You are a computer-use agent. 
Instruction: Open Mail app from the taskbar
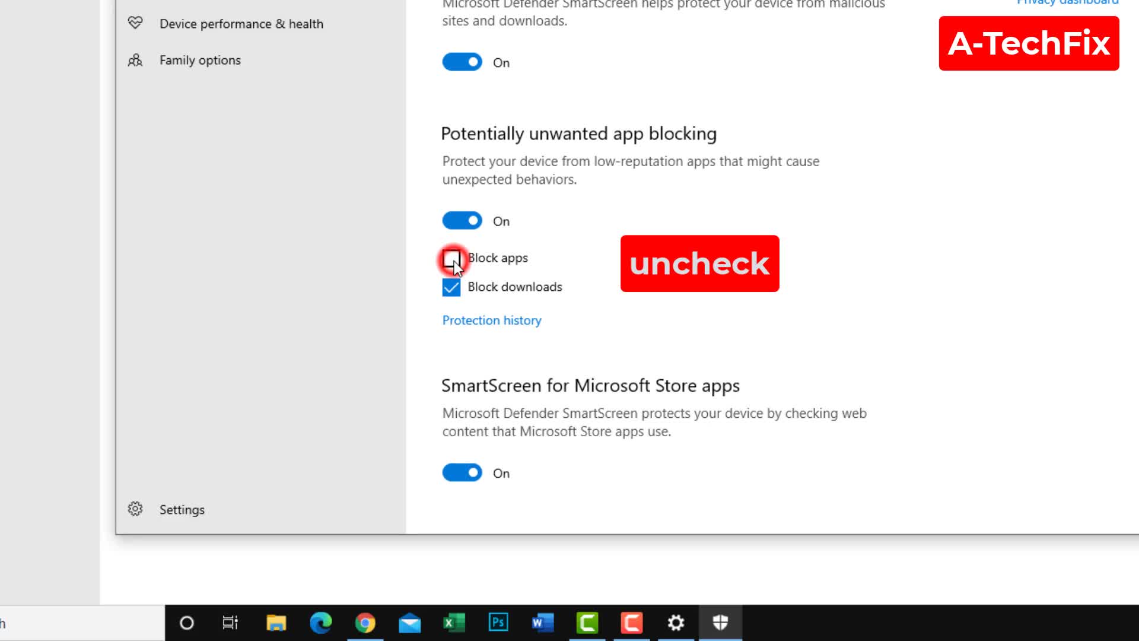pyautogui.click(x=409, y=623)
